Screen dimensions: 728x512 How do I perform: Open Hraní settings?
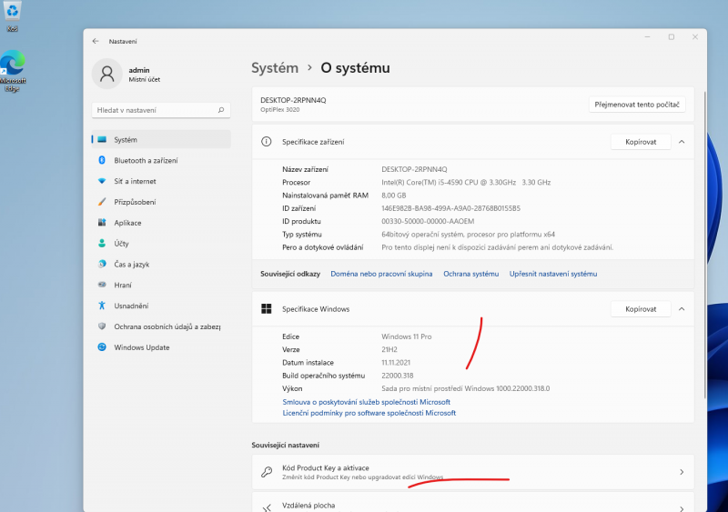pos(161,285)
